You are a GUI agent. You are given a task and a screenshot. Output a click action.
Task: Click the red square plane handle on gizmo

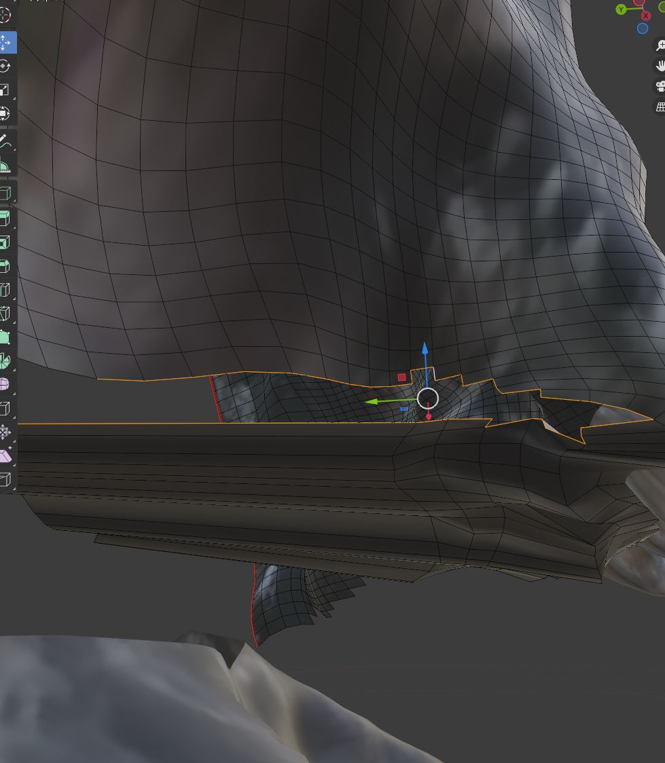(x=401, y=377)
